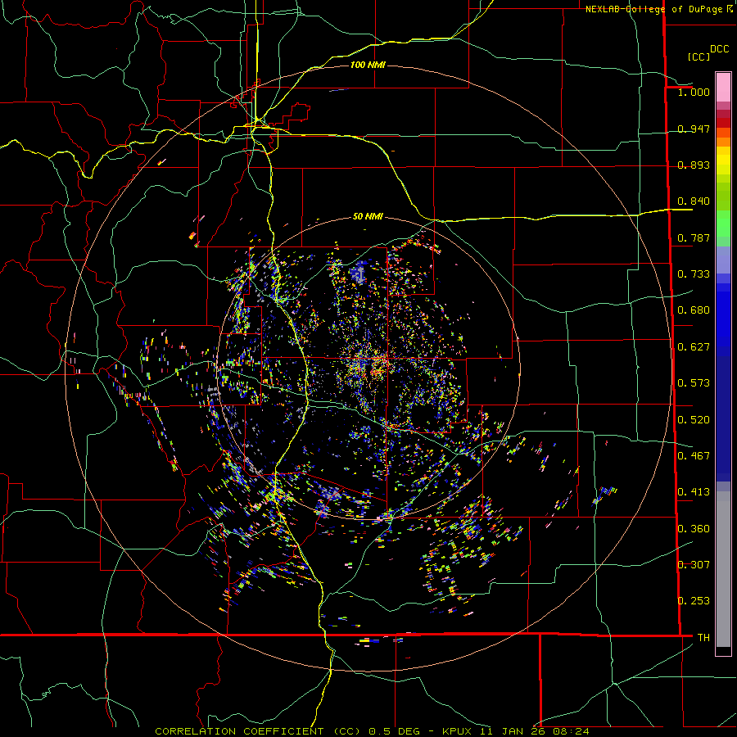The height and width of the screenshot is (737, 737).
Task: Click the [CC] label above the color scale
Action: click(x=699, y=57)
